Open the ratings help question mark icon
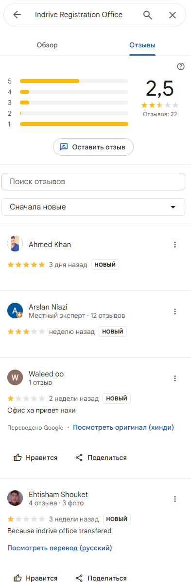Screen dimensions: 191x582 tap(181, 66)
